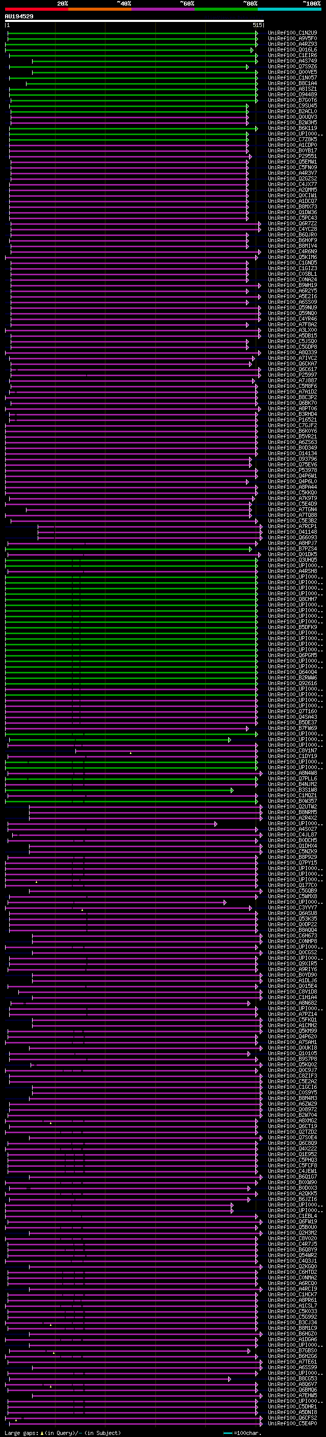Select hit label UniRef100_P25997

pos(292,375)
